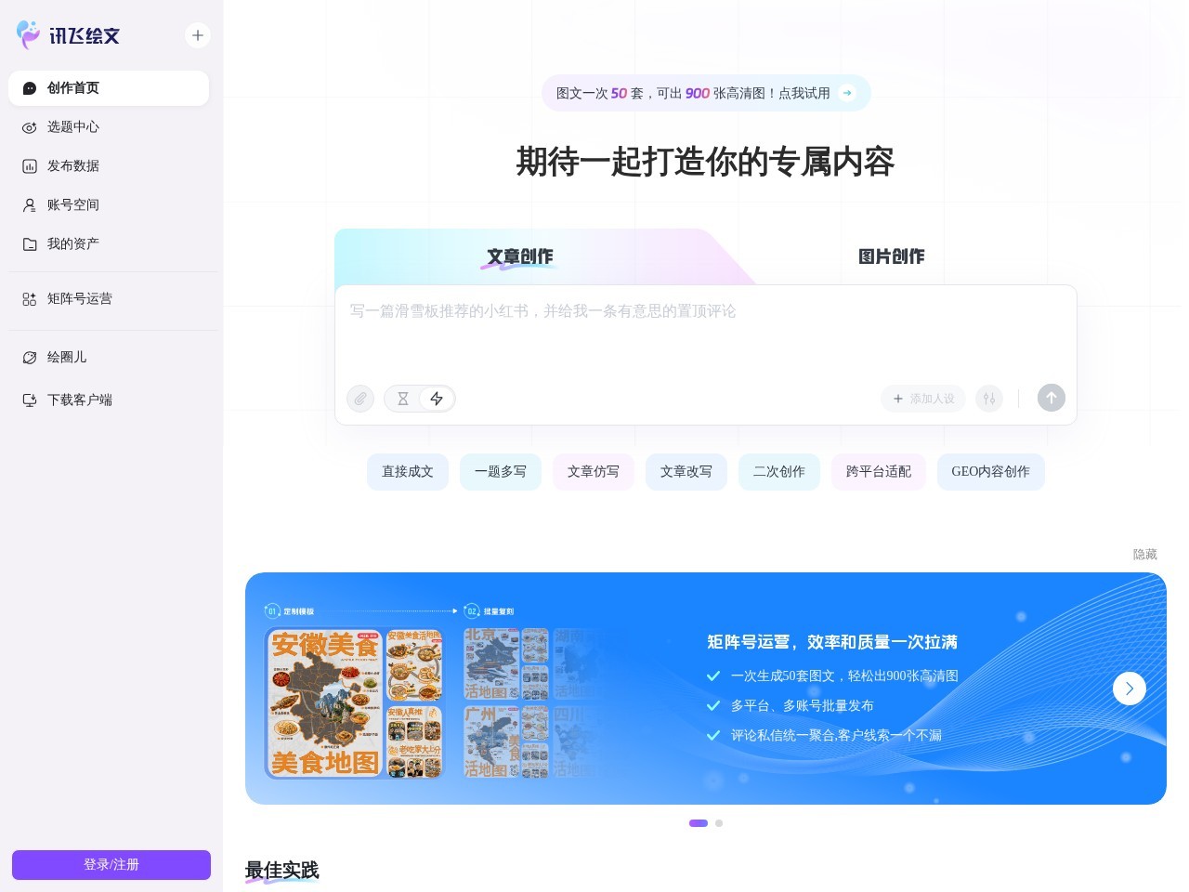Click the 下载客户端 monitor icon
The height and width of the screenshot is (892, 1189).
tap(30, 400)
